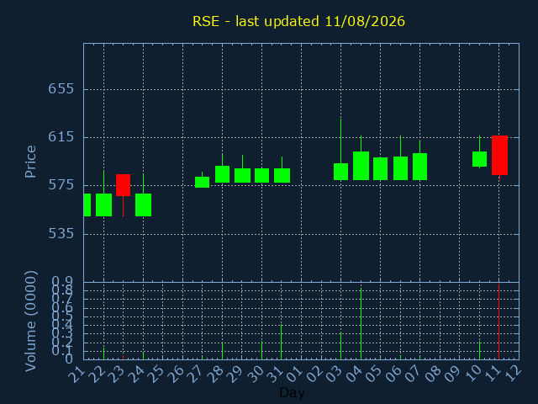Select the day 01 tick label
Screen dimensions: 538x404
tap(295, 374)
